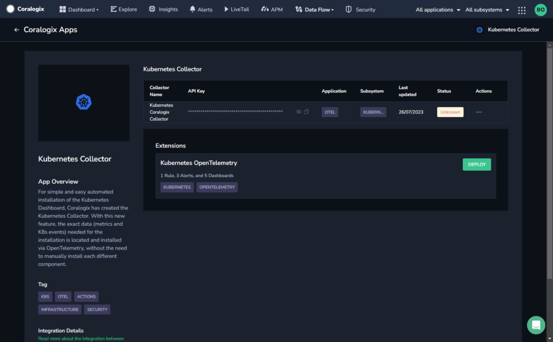
Task: Click the KUBERNETES extension tag
Action: click(x=177, y=187)
